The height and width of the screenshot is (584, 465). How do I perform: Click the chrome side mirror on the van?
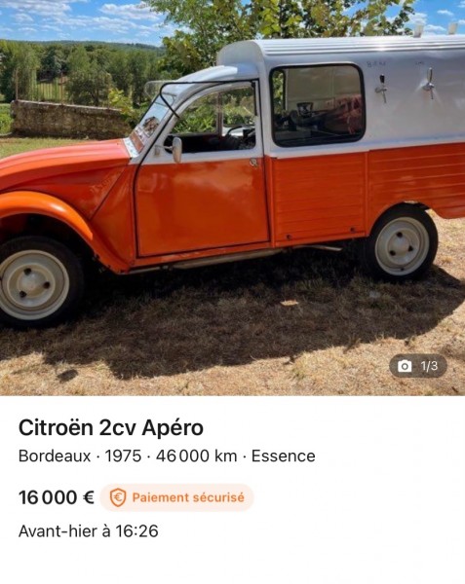tap(176, 149)
